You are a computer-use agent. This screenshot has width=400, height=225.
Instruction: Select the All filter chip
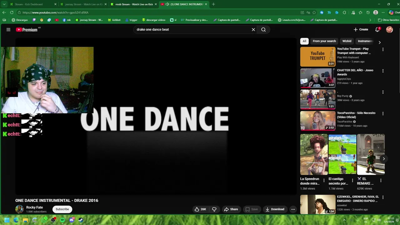tap(304, 41)
